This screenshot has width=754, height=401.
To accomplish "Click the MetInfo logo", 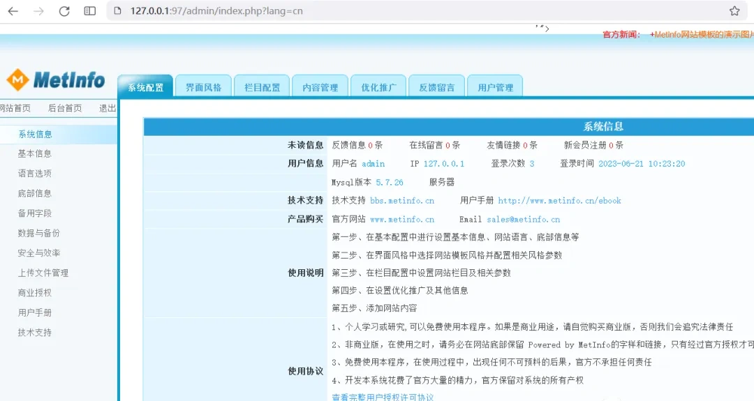I will coord(56,80).
